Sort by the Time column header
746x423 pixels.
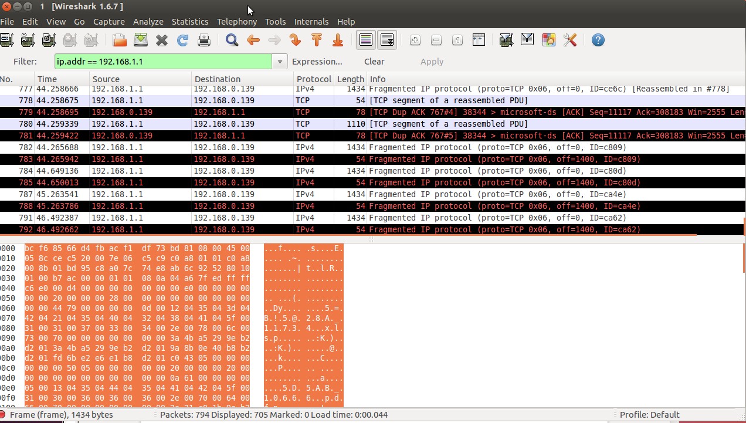tap(62, 79)
